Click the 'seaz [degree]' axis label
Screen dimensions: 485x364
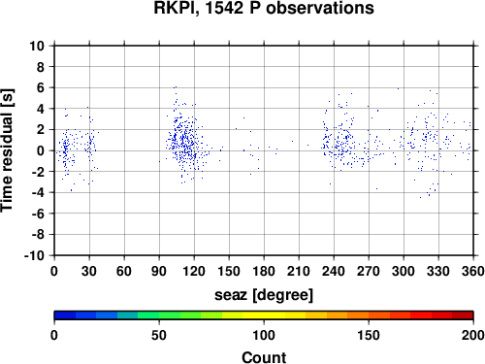pos(264,295)
